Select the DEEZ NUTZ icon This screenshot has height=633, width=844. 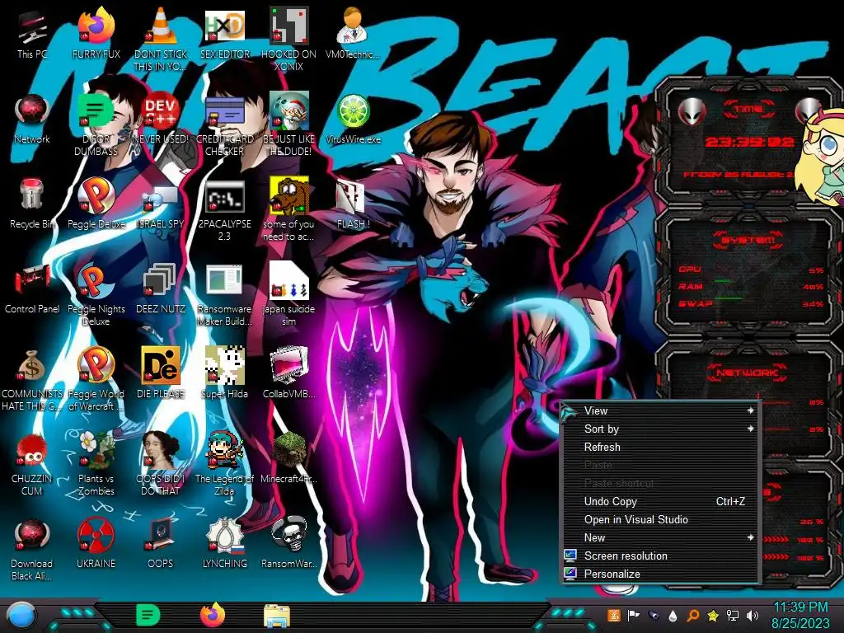point(161,288)
